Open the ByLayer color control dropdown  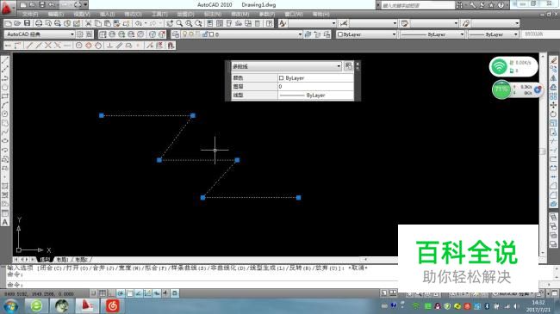[366, 34]
